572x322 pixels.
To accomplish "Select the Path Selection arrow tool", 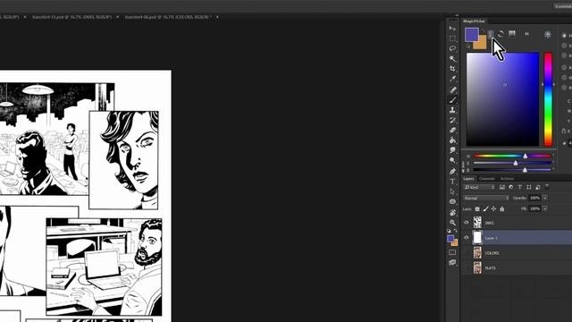I will [452, 191].
